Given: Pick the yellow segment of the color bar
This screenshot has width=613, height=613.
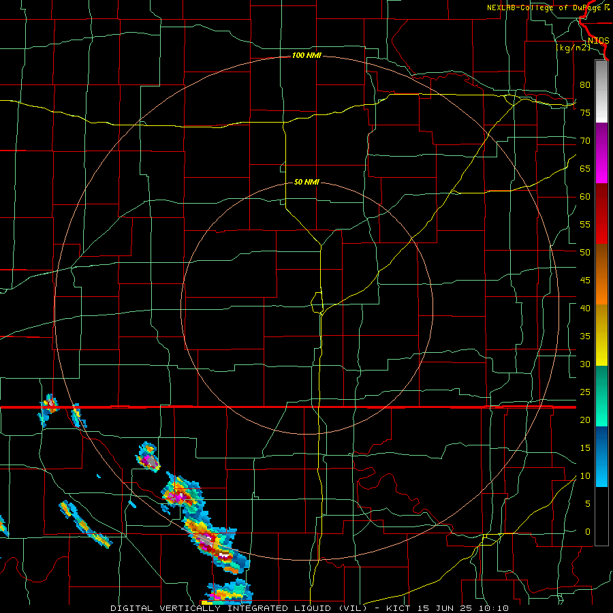Looking at the screenshot, I should [601, 335].
